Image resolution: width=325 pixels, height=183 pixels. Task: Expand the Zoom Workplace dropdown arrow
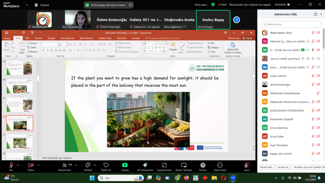point(26,5)
